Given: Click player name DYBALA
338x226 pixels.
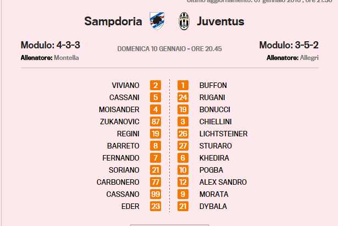Looking at the screenshot, I should [x=213, y=206].
